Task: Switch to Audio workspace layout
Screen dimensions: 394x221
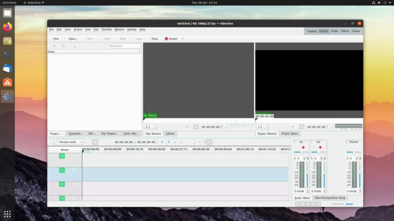Action: [x=334, y=31]
